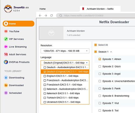135x113 pixels.
Task: Switch to Achtsam Morden – Netflix tab
Action: (x=100, y=9)
